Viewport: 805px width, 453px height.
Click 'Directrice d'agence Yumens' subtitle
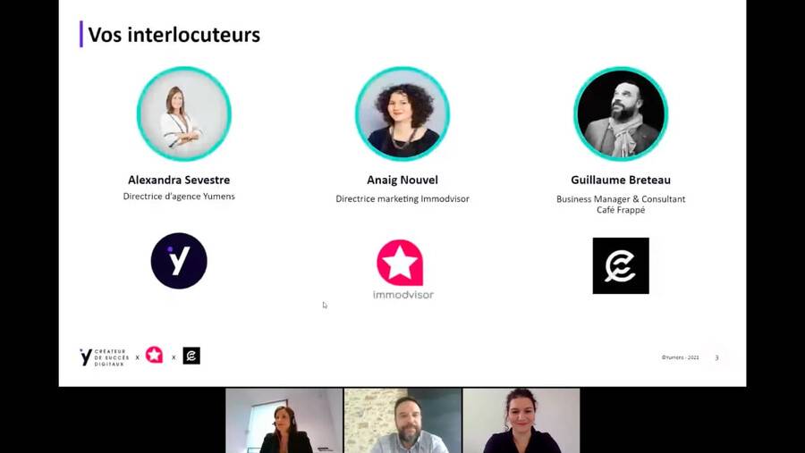tap(179, 197)
